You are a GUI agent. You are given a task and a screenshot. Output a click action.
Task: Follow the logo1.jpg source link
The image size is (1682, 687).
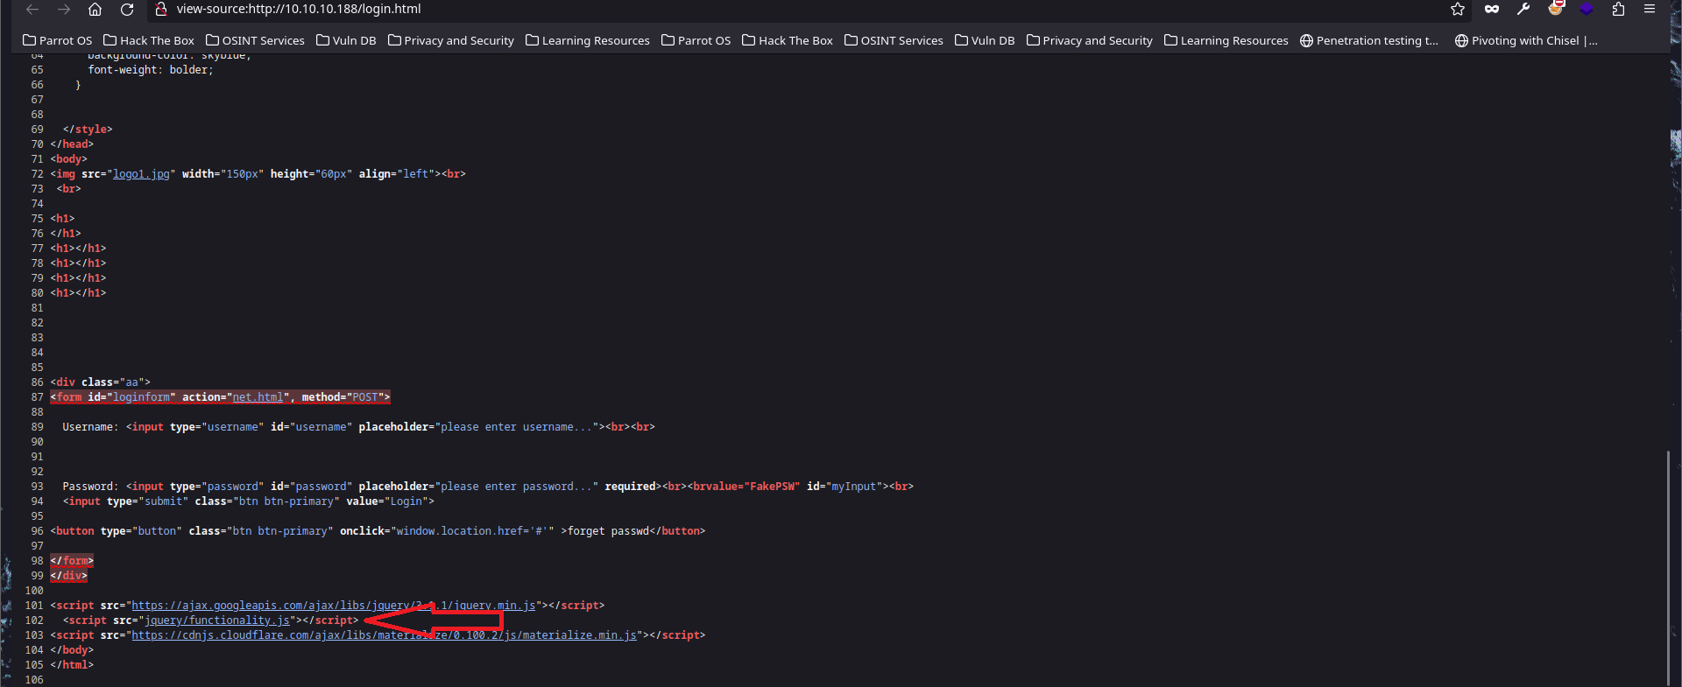(x=141, y=174)
